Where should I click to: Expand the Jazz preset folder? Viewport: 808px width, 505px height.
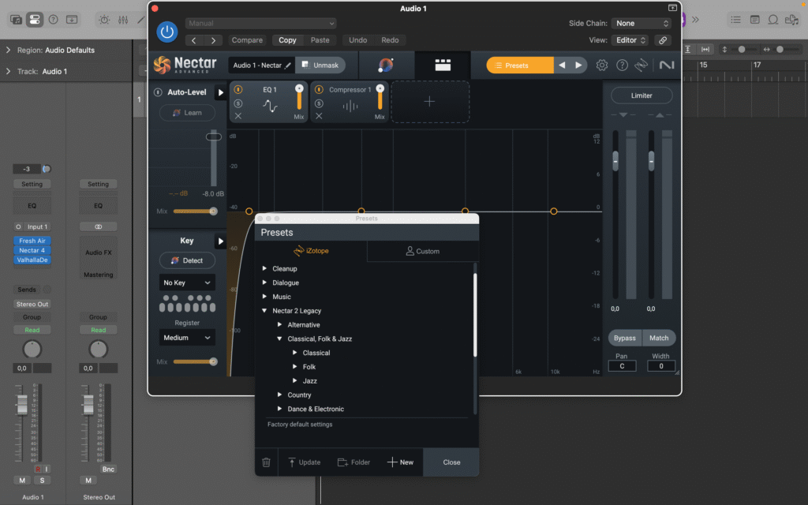click(x=295, y=381)
